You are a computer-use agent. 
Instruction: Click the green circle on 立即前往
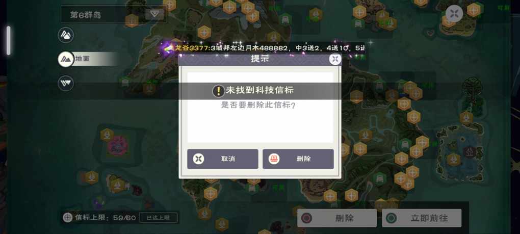point(392,218)
